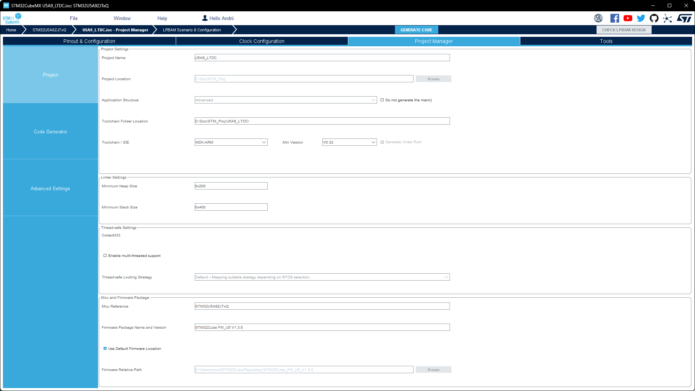Toggle Generate Under Root checkbox
Image resolution: width=695 pixels, height=391 pixels.
pyautogui.click(x=382, y=142)
